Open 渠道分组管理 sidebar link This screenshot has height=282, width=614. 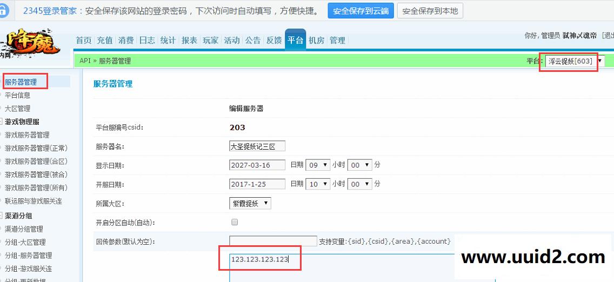(x=24, y=229)
